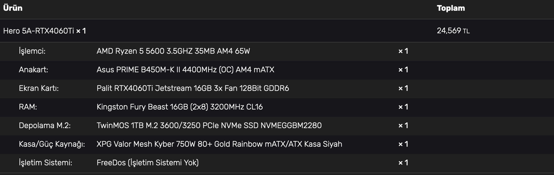The height and width of the screenshot is (175, 554).
Task: Open the Hero 5A-RTX4060Ti product link
Action: click(38, 31)
